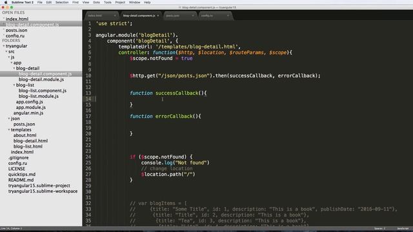Collapse the js folder arrow
413x232 pixels.
tap(9, 57)
